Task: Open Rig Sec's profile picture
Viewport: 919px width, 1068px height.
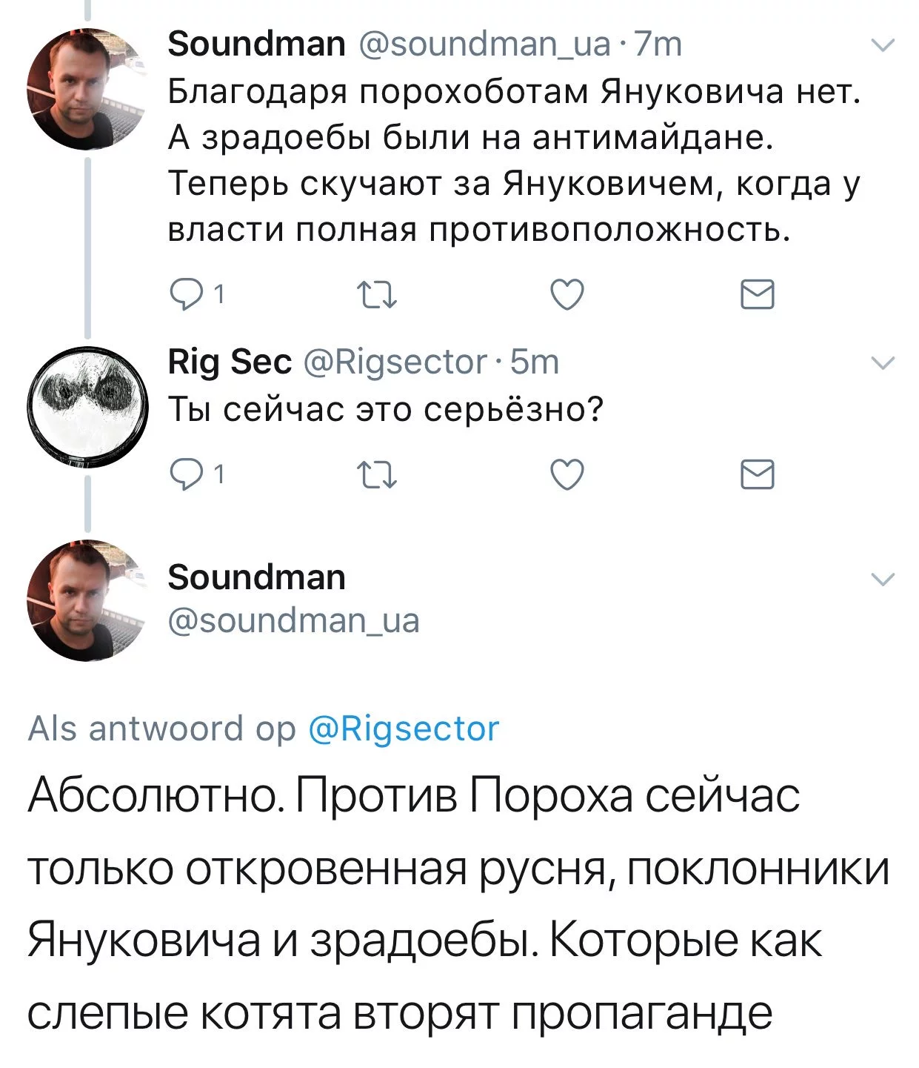Action: 87,406
